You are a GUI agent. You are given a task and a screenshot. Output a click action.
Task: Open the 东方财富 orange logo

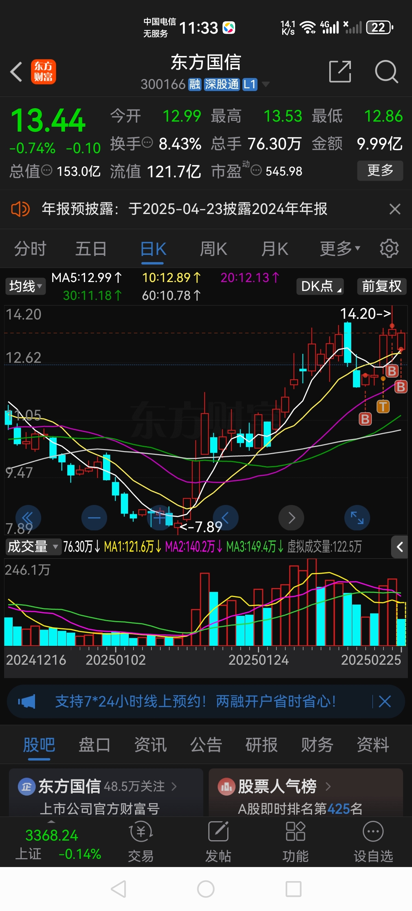click(x=44, y=71)
